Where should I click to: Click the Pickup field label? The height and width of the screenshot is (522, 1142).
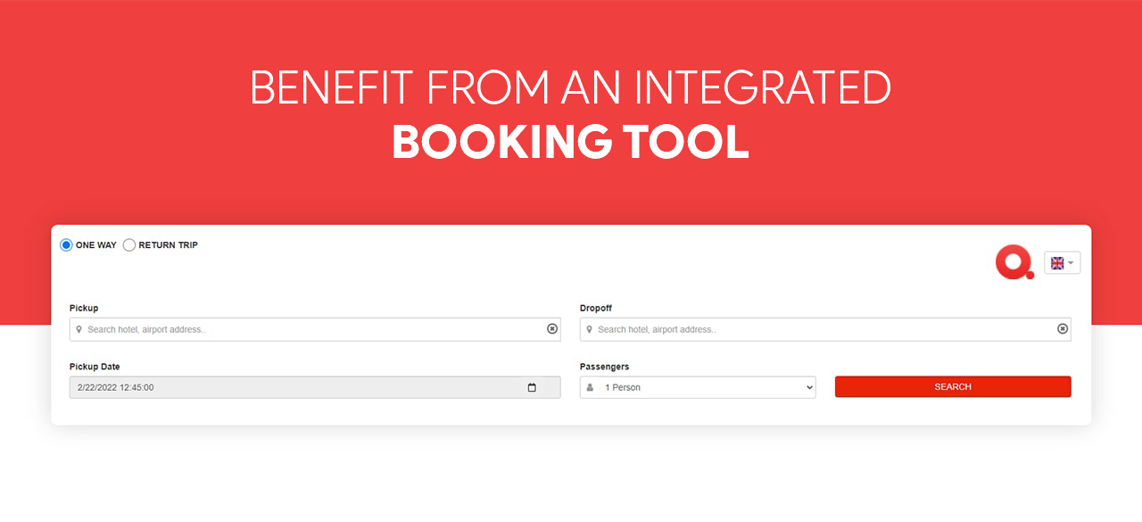point(84,309)
